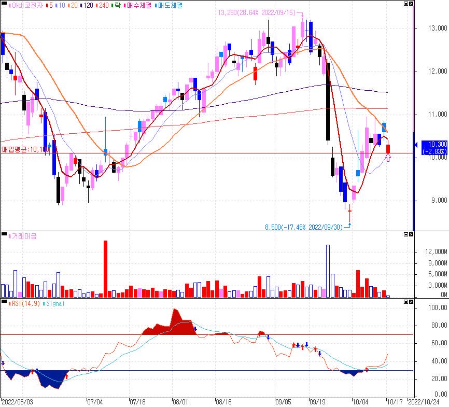The image size is (449, 407).
Task: Maximize the price chart panel
Action: 406,4
